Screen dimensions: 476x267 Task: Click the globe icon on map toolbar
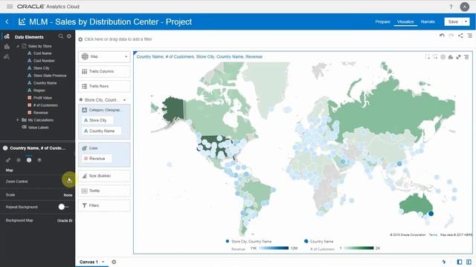click(443, 56)
